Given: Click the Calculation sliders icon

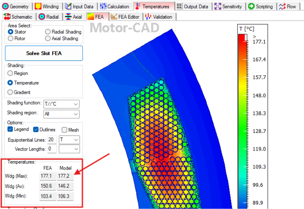Looking at the screenshot, I should [103, 6].
